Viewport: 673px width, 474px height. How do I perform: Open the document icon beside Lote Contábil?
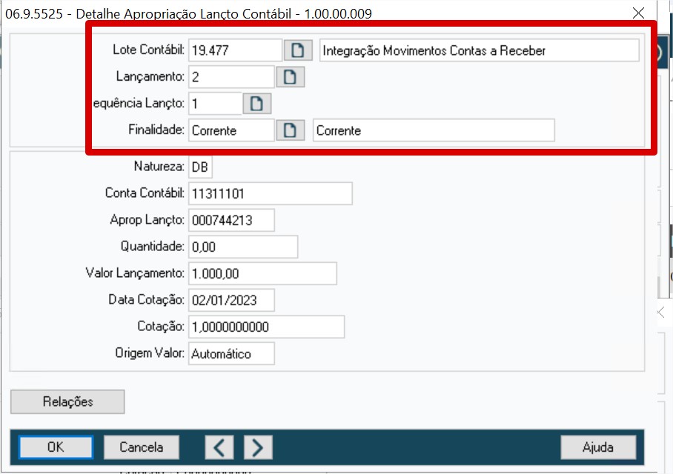coord(297,50)
